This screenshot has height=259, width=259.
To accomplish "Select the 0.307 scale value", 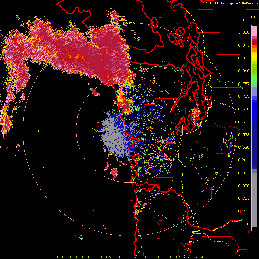I will tap(244, 199).
